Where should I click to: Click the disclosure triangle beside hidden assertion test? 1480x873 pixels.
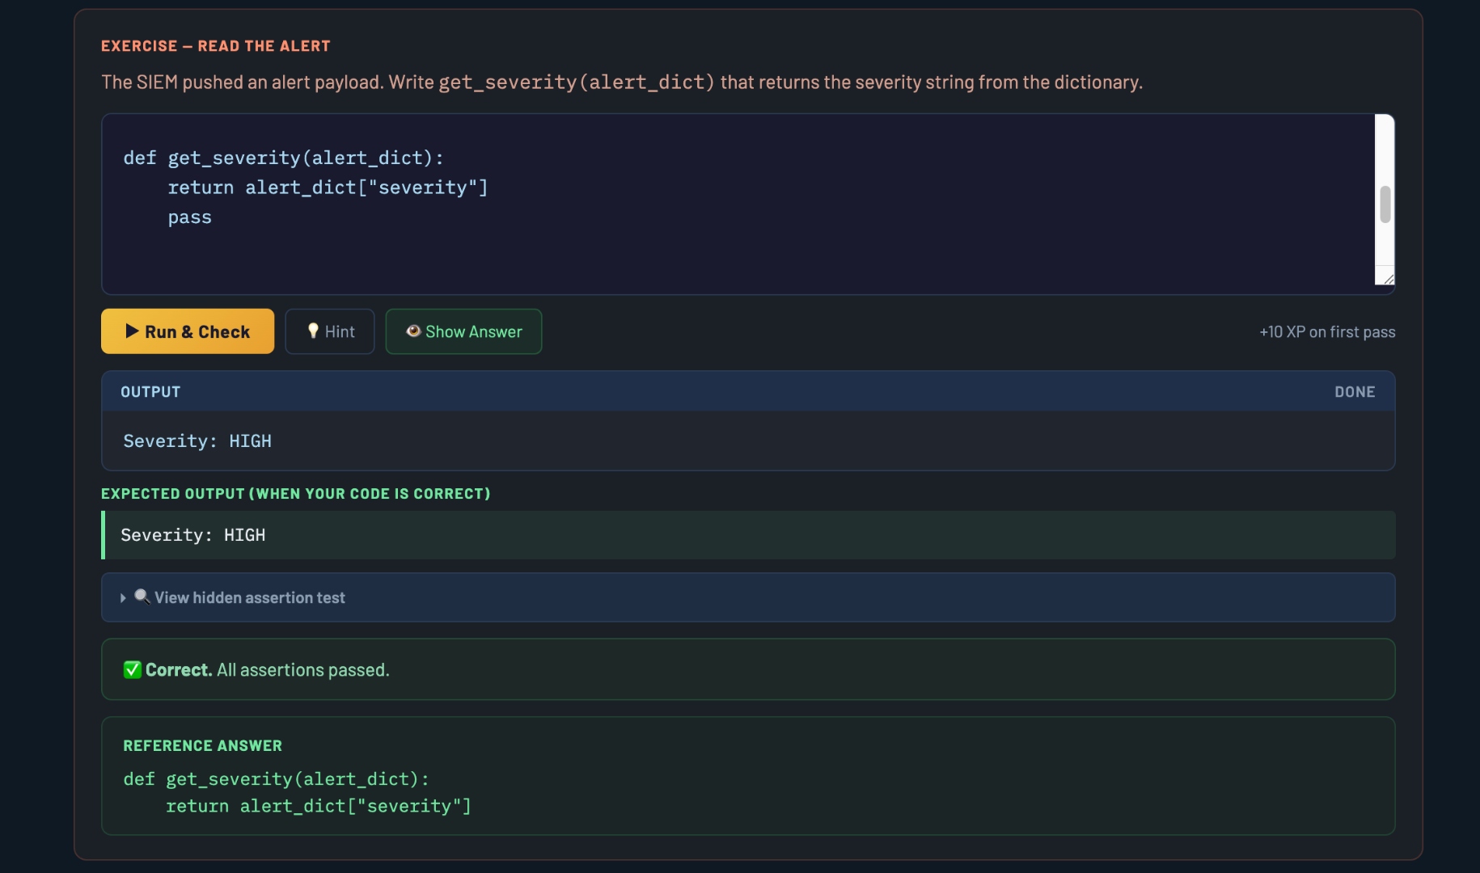123,598
